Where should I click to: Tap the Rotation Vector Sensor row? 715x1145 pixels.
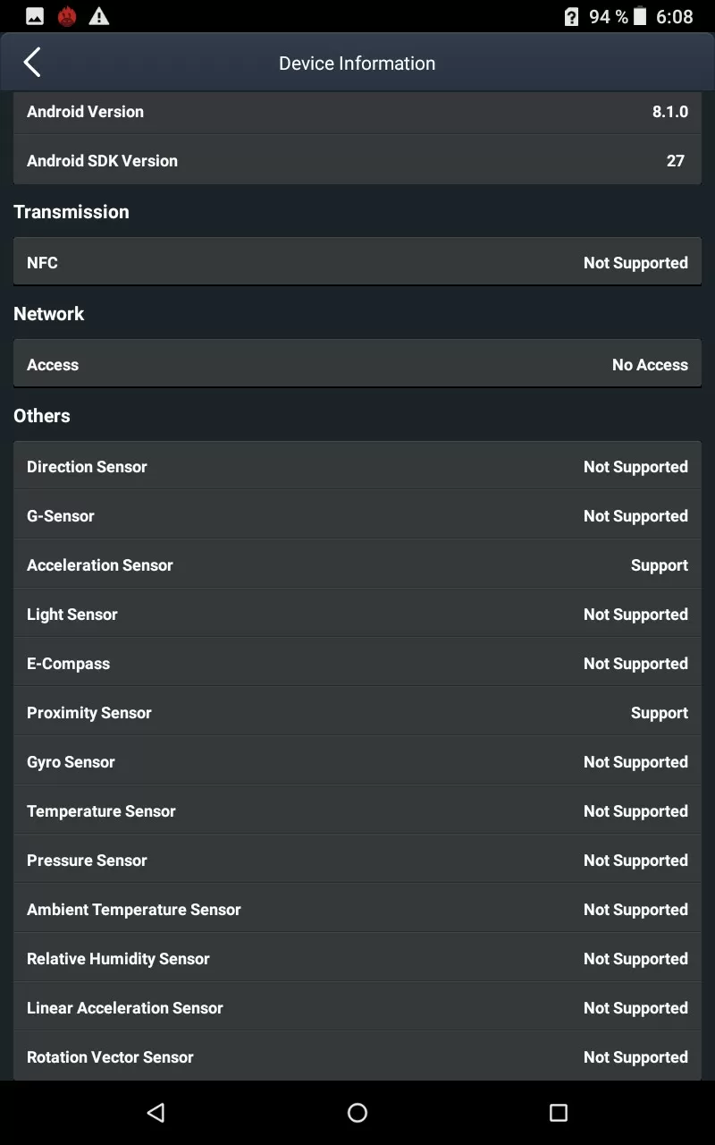pos(357,1056)
